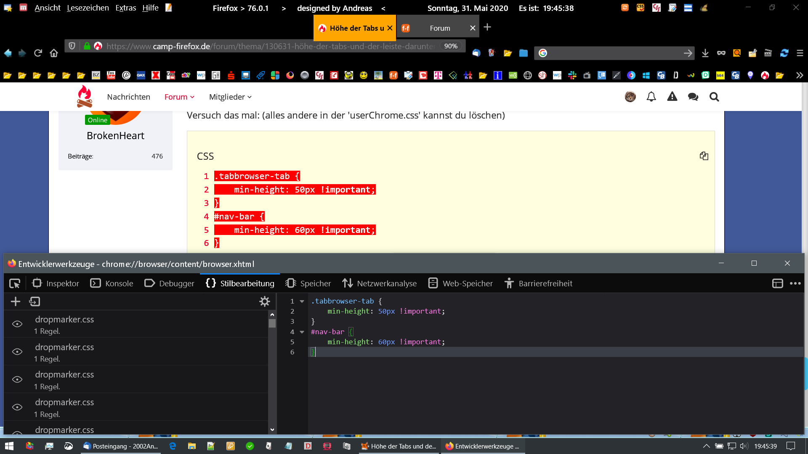
Task: Open forum notifications bell icon
Action: coord(651,97)
